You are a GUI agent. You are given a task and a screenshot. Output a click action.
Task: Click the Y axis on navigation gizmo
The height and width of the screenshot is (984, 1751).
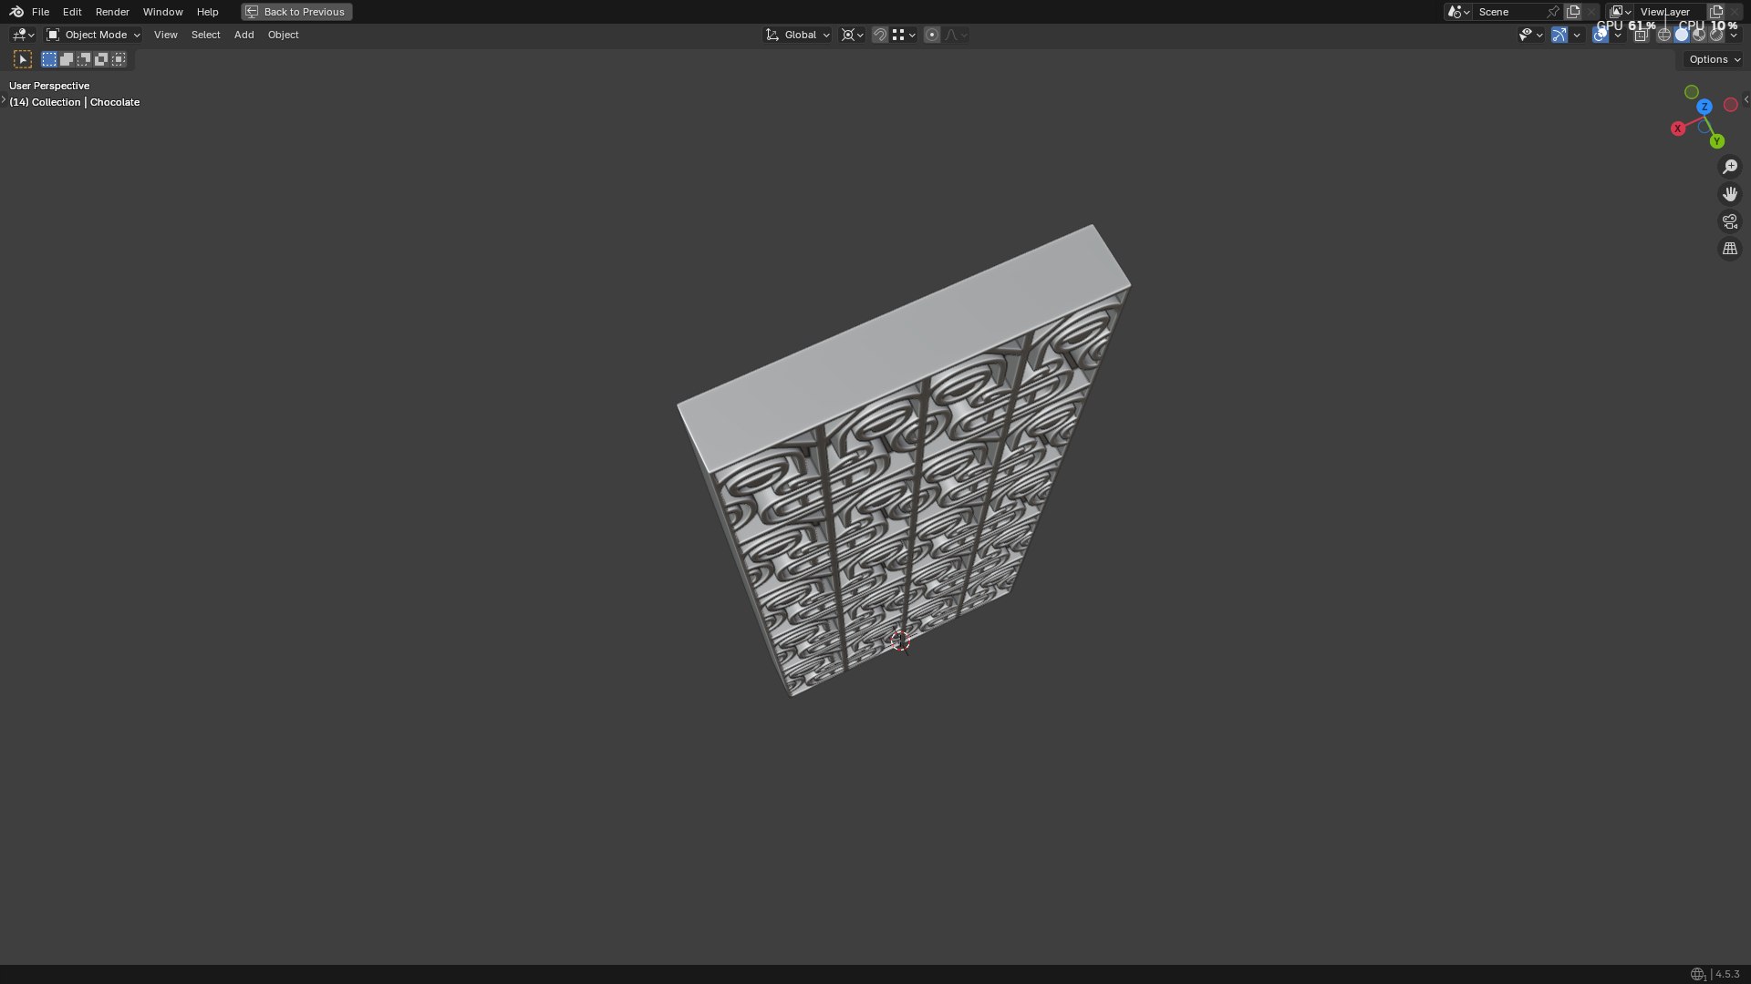click(1716, 141)
